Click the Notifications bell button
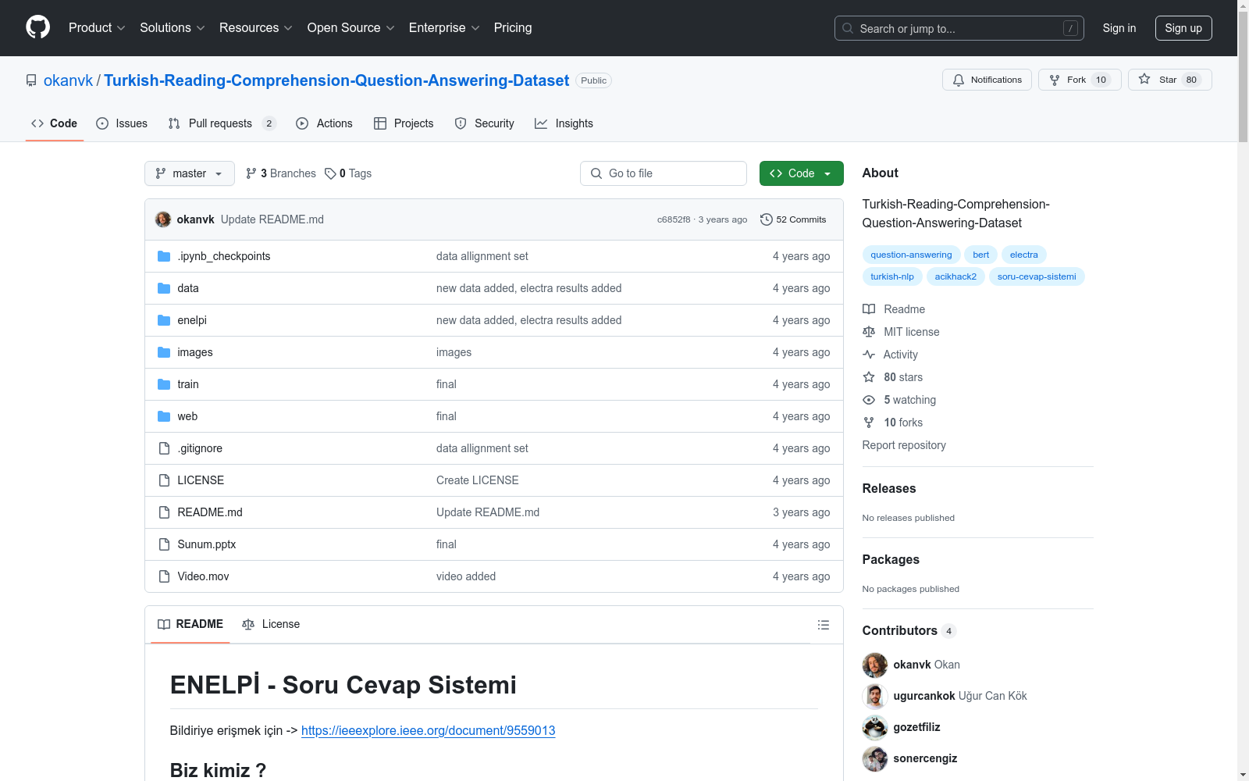 (987, 80)
